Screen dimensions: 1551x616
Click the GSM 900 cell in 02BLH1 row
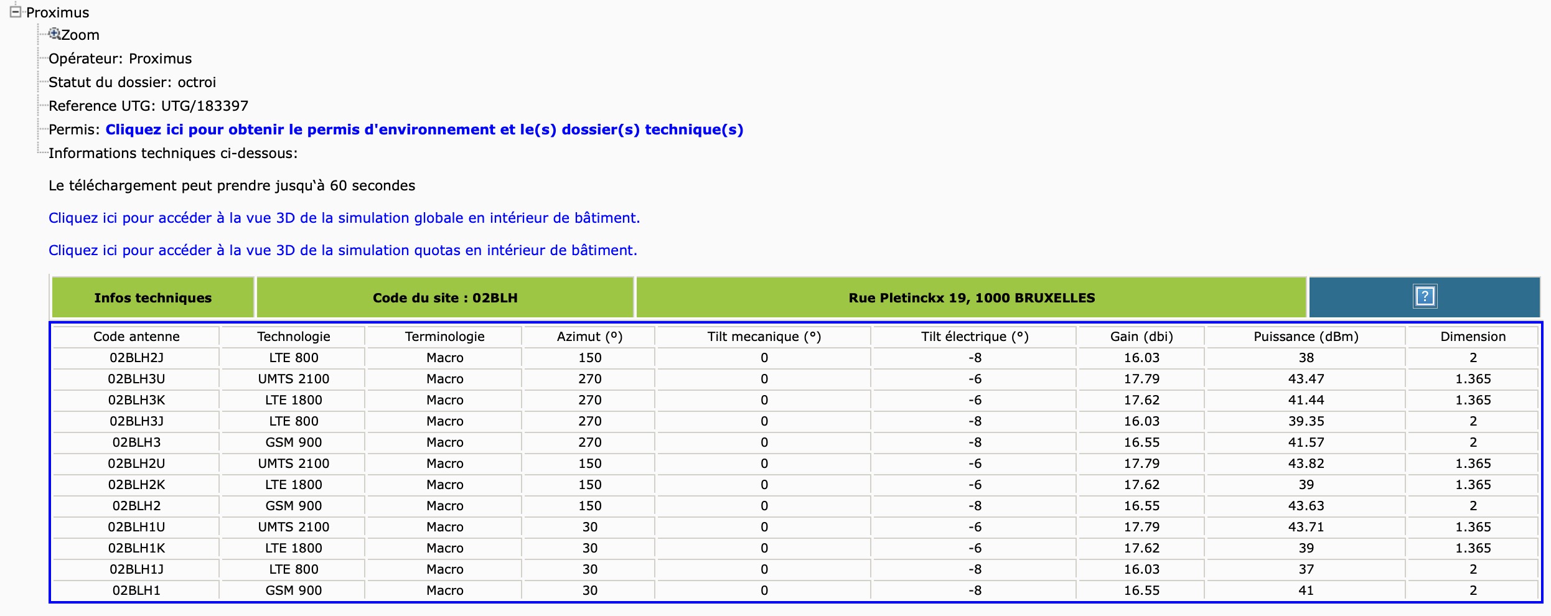(294, 590)
